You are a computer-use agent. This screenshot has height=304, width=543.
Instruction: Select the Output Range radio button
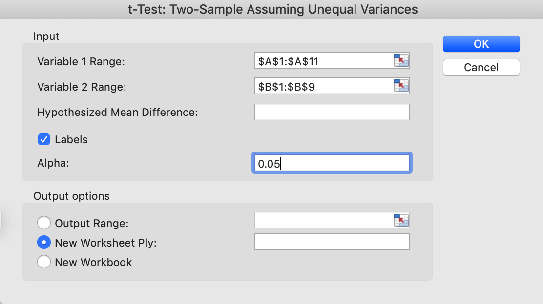44,223
